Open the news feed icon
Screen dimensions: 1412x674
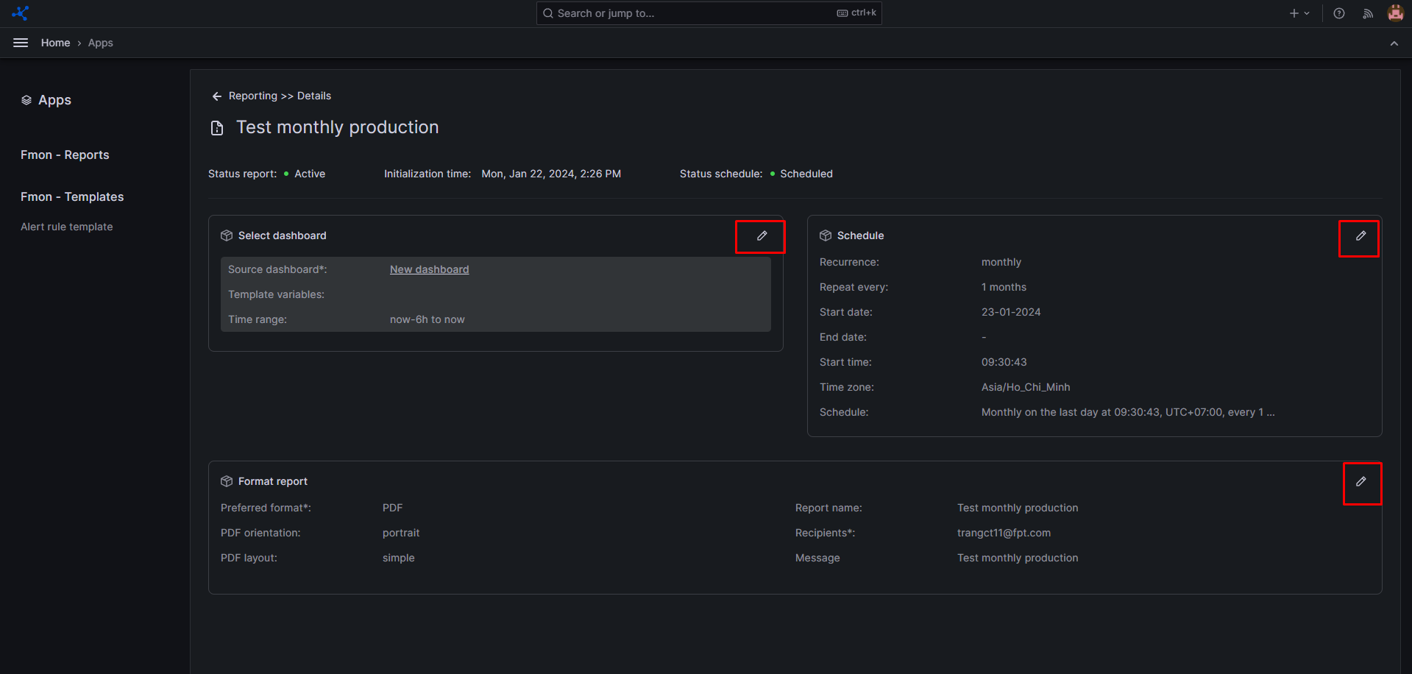[x=1367, y=13]
